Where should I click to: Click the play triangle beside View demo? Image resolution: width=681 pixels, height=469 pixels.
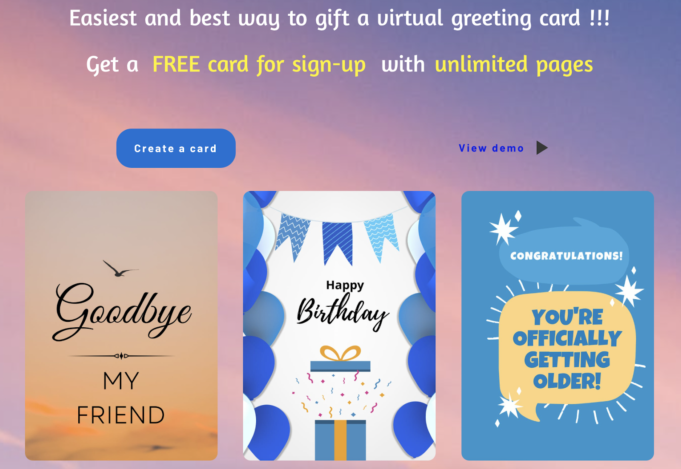pos(542,148)
